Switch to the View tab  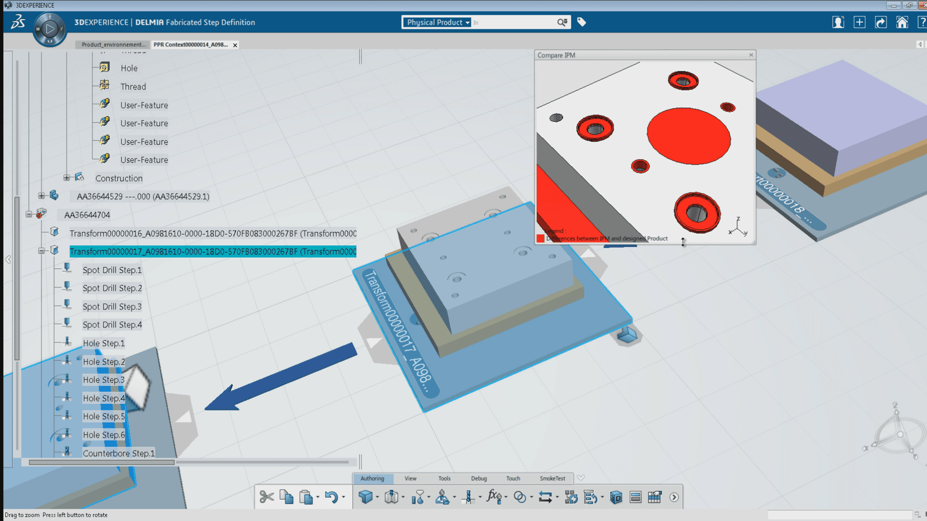[410, 479]
